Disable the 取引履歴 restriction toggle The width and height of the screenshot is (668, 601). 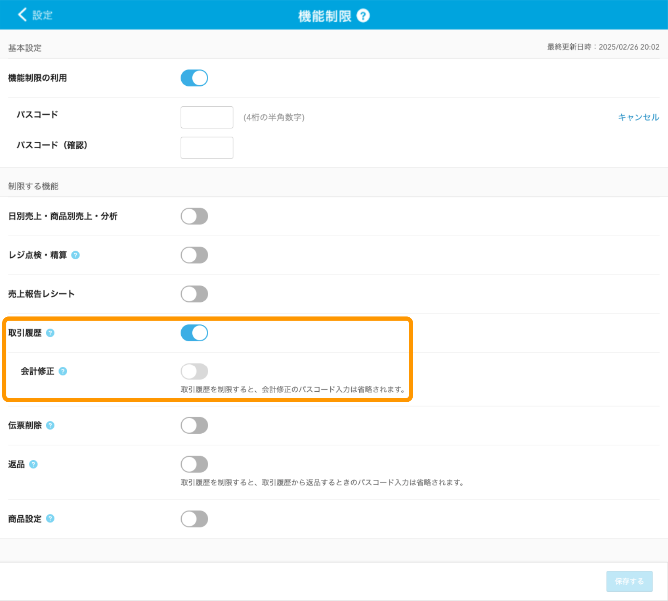pos(194,333)
